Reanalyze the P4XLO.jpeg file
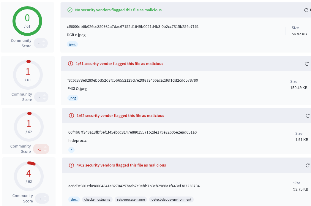Viewport: 311px width, 206px height. 307,64
